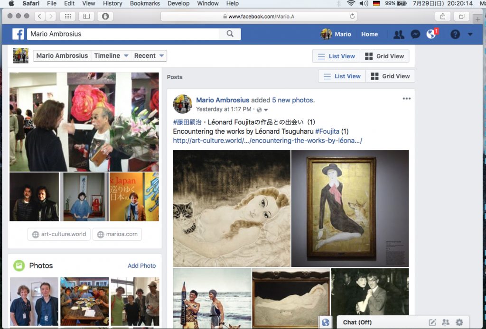Open the Messenger icon
486x329 pixels.
coord(415,34)
